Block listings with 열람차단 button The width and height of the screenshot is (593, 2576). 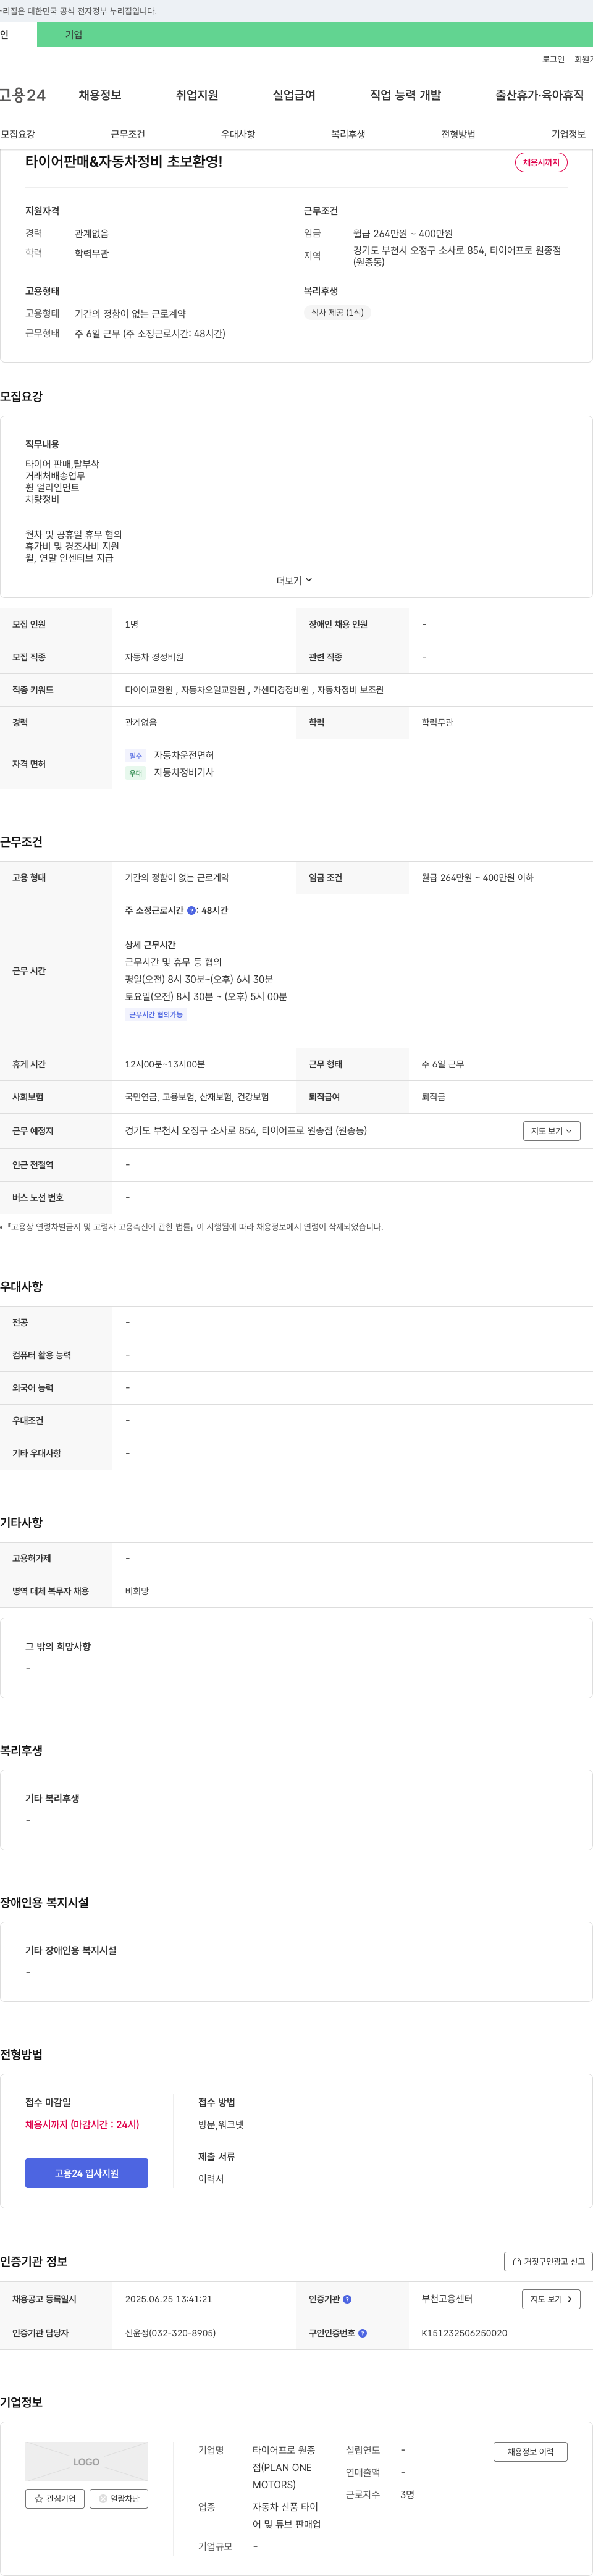coord(119,2498)
